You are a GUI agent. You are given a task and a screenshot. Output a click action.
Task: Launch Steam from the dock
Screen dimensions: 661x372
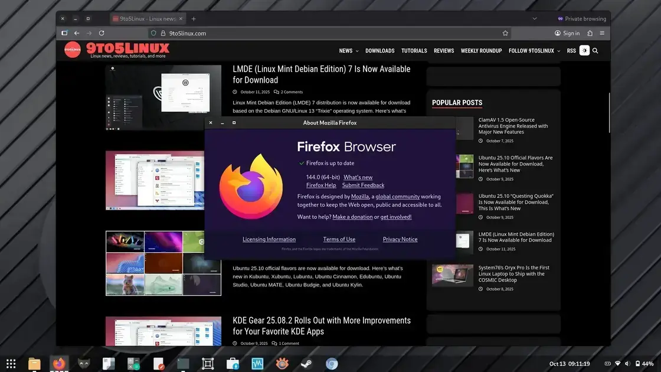pos(307,364)
